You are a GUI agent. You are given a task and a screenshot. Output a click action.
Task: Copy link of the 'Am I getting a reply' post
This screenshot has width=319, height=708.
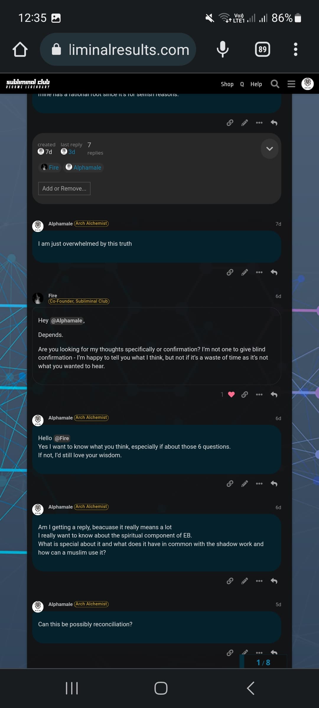click(230, 581)
